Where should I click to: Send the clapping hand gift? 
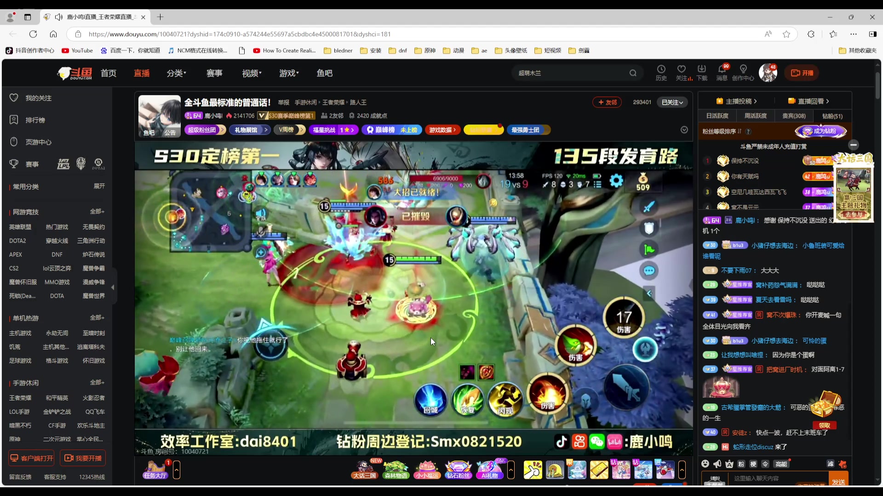[533, 470]
